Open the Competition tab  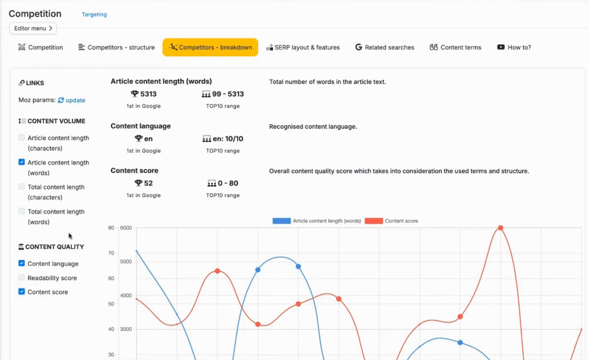tap(41, 47)
